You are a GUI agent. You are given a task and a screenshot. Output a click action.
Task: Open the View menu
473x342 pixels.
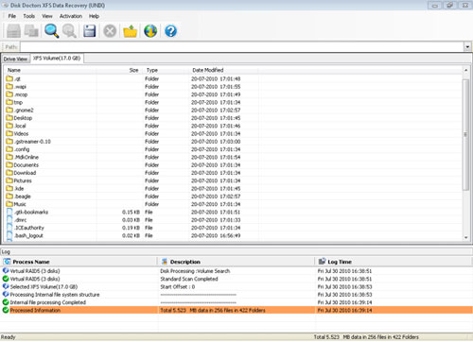click(47, 16)
